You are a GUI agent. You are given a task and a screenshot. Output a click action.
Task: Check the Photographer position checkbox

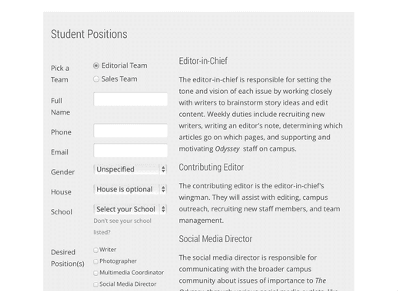coord(96,261)
